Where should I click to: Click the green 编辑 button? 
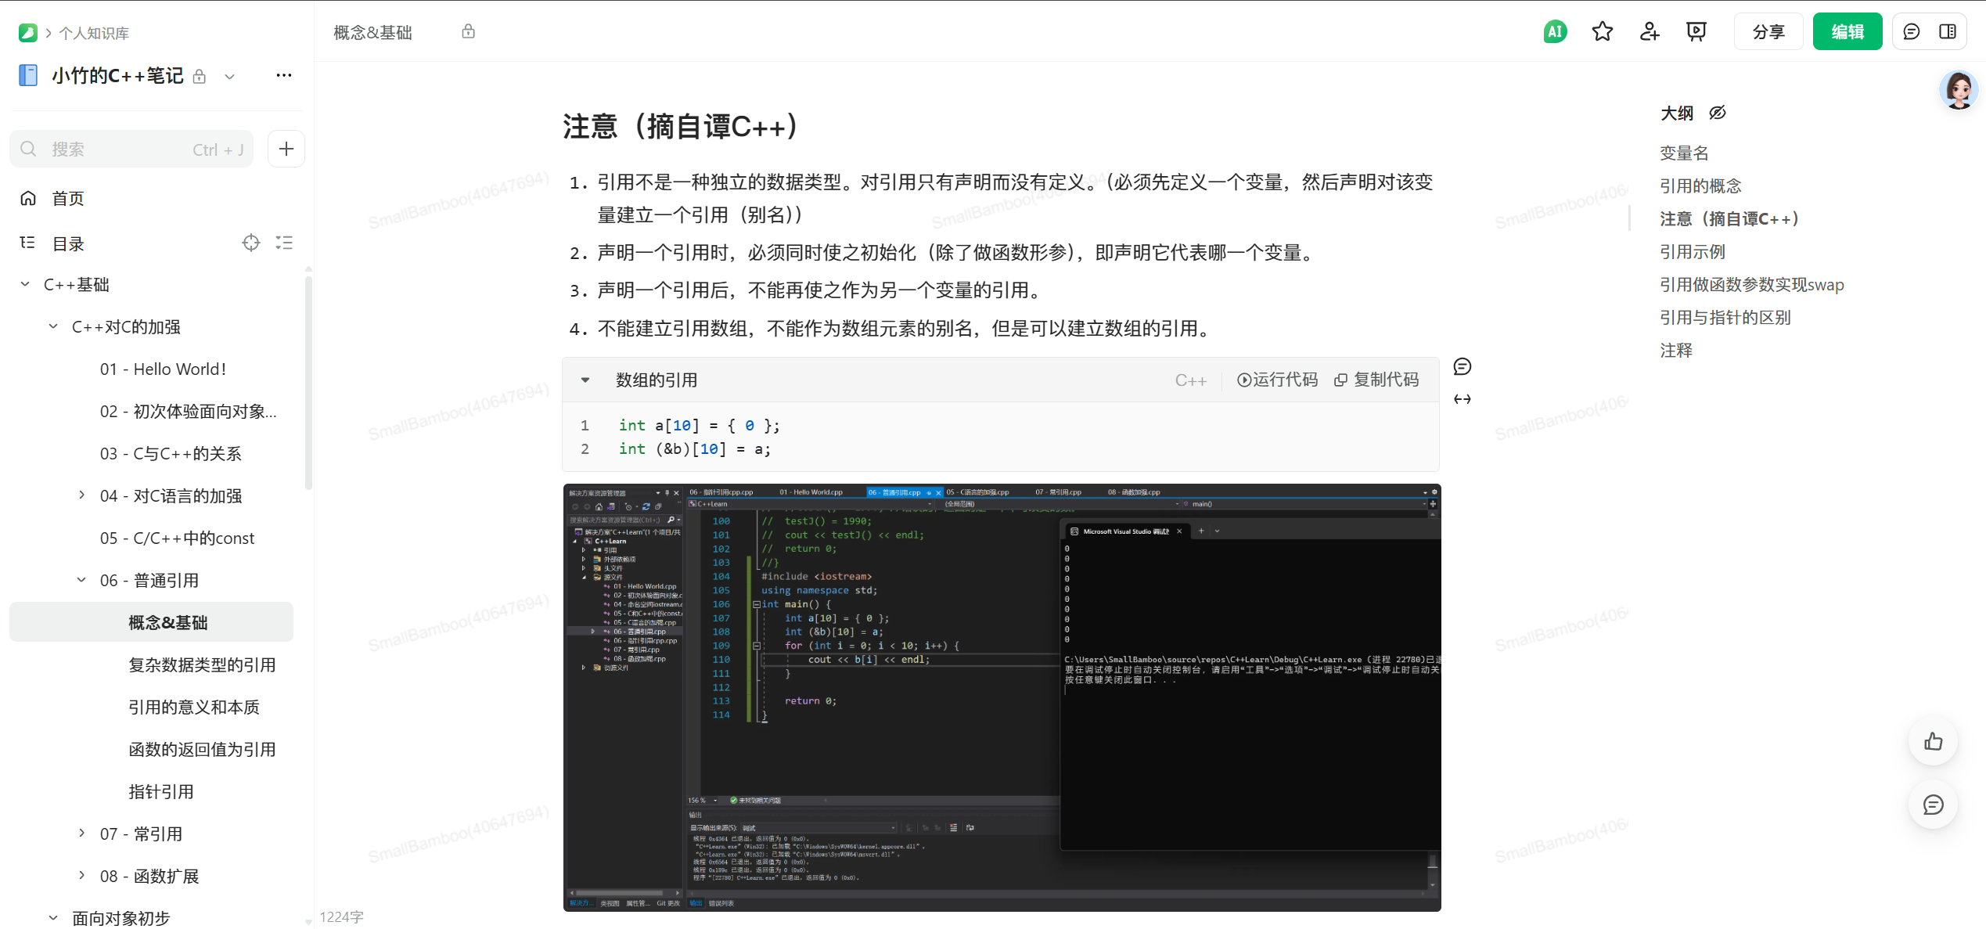(x=1847, y=32)
